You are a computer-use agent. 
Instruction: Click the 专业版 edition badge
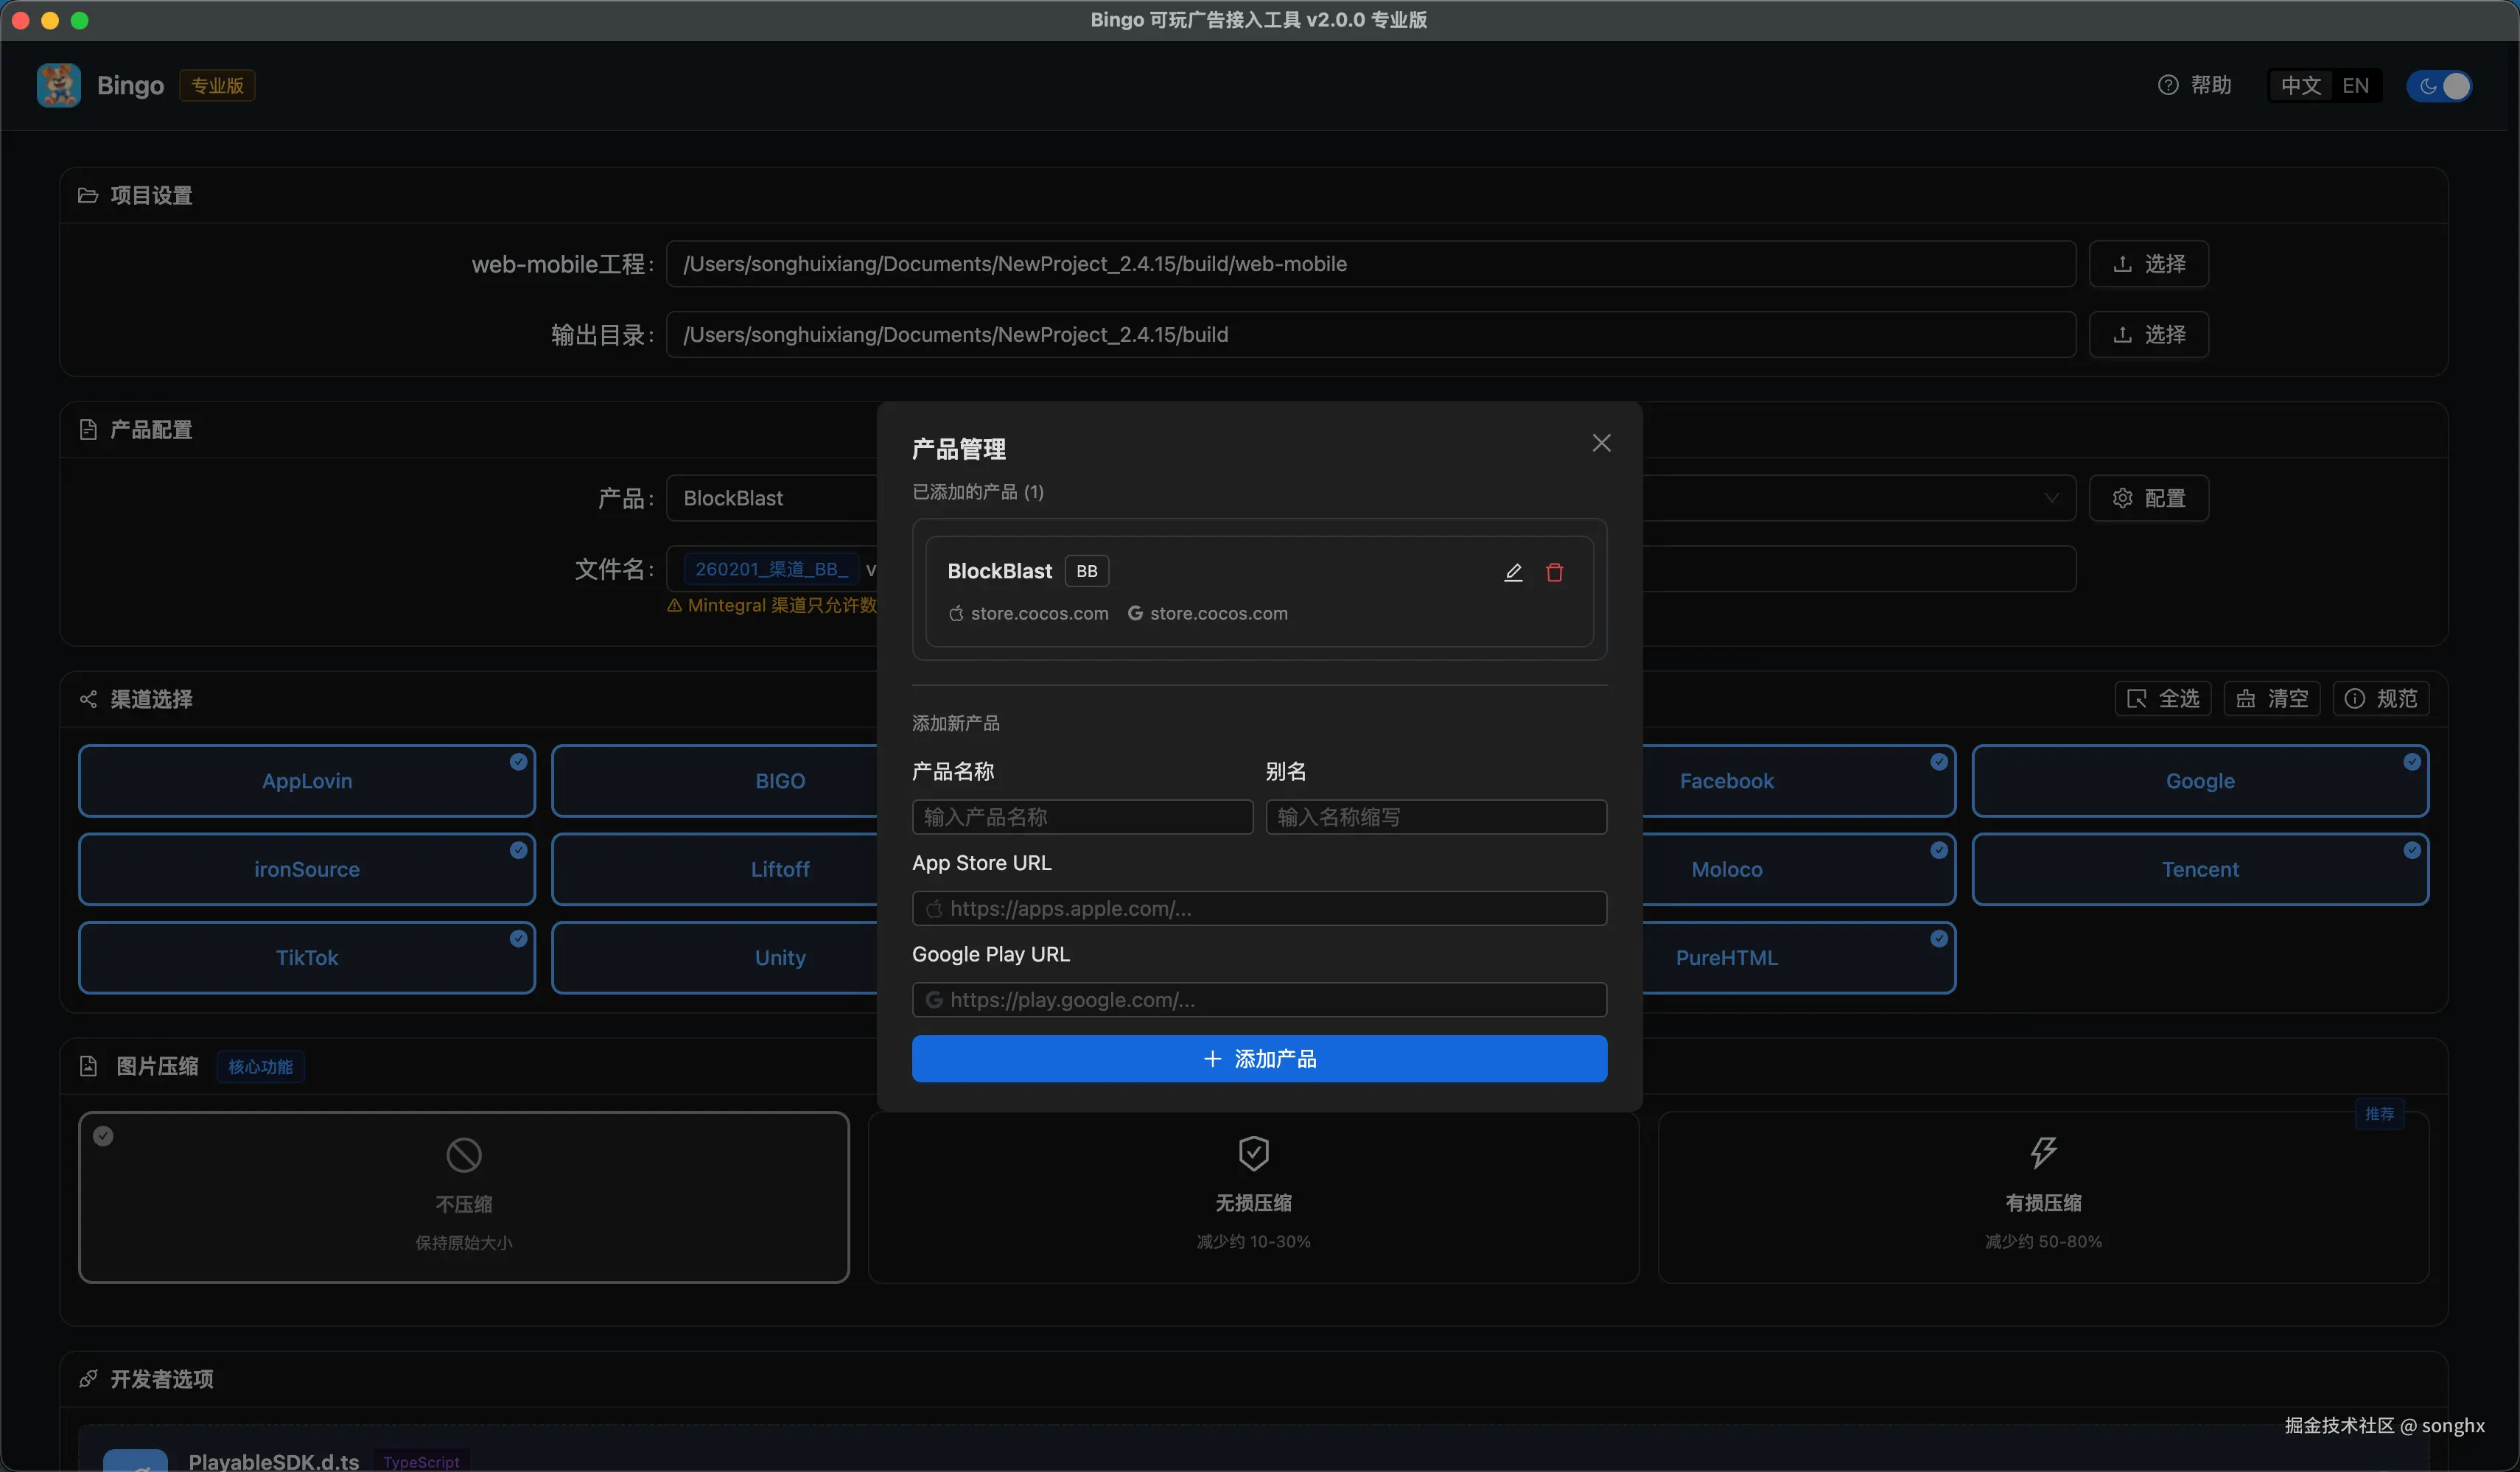click(217, 85)
